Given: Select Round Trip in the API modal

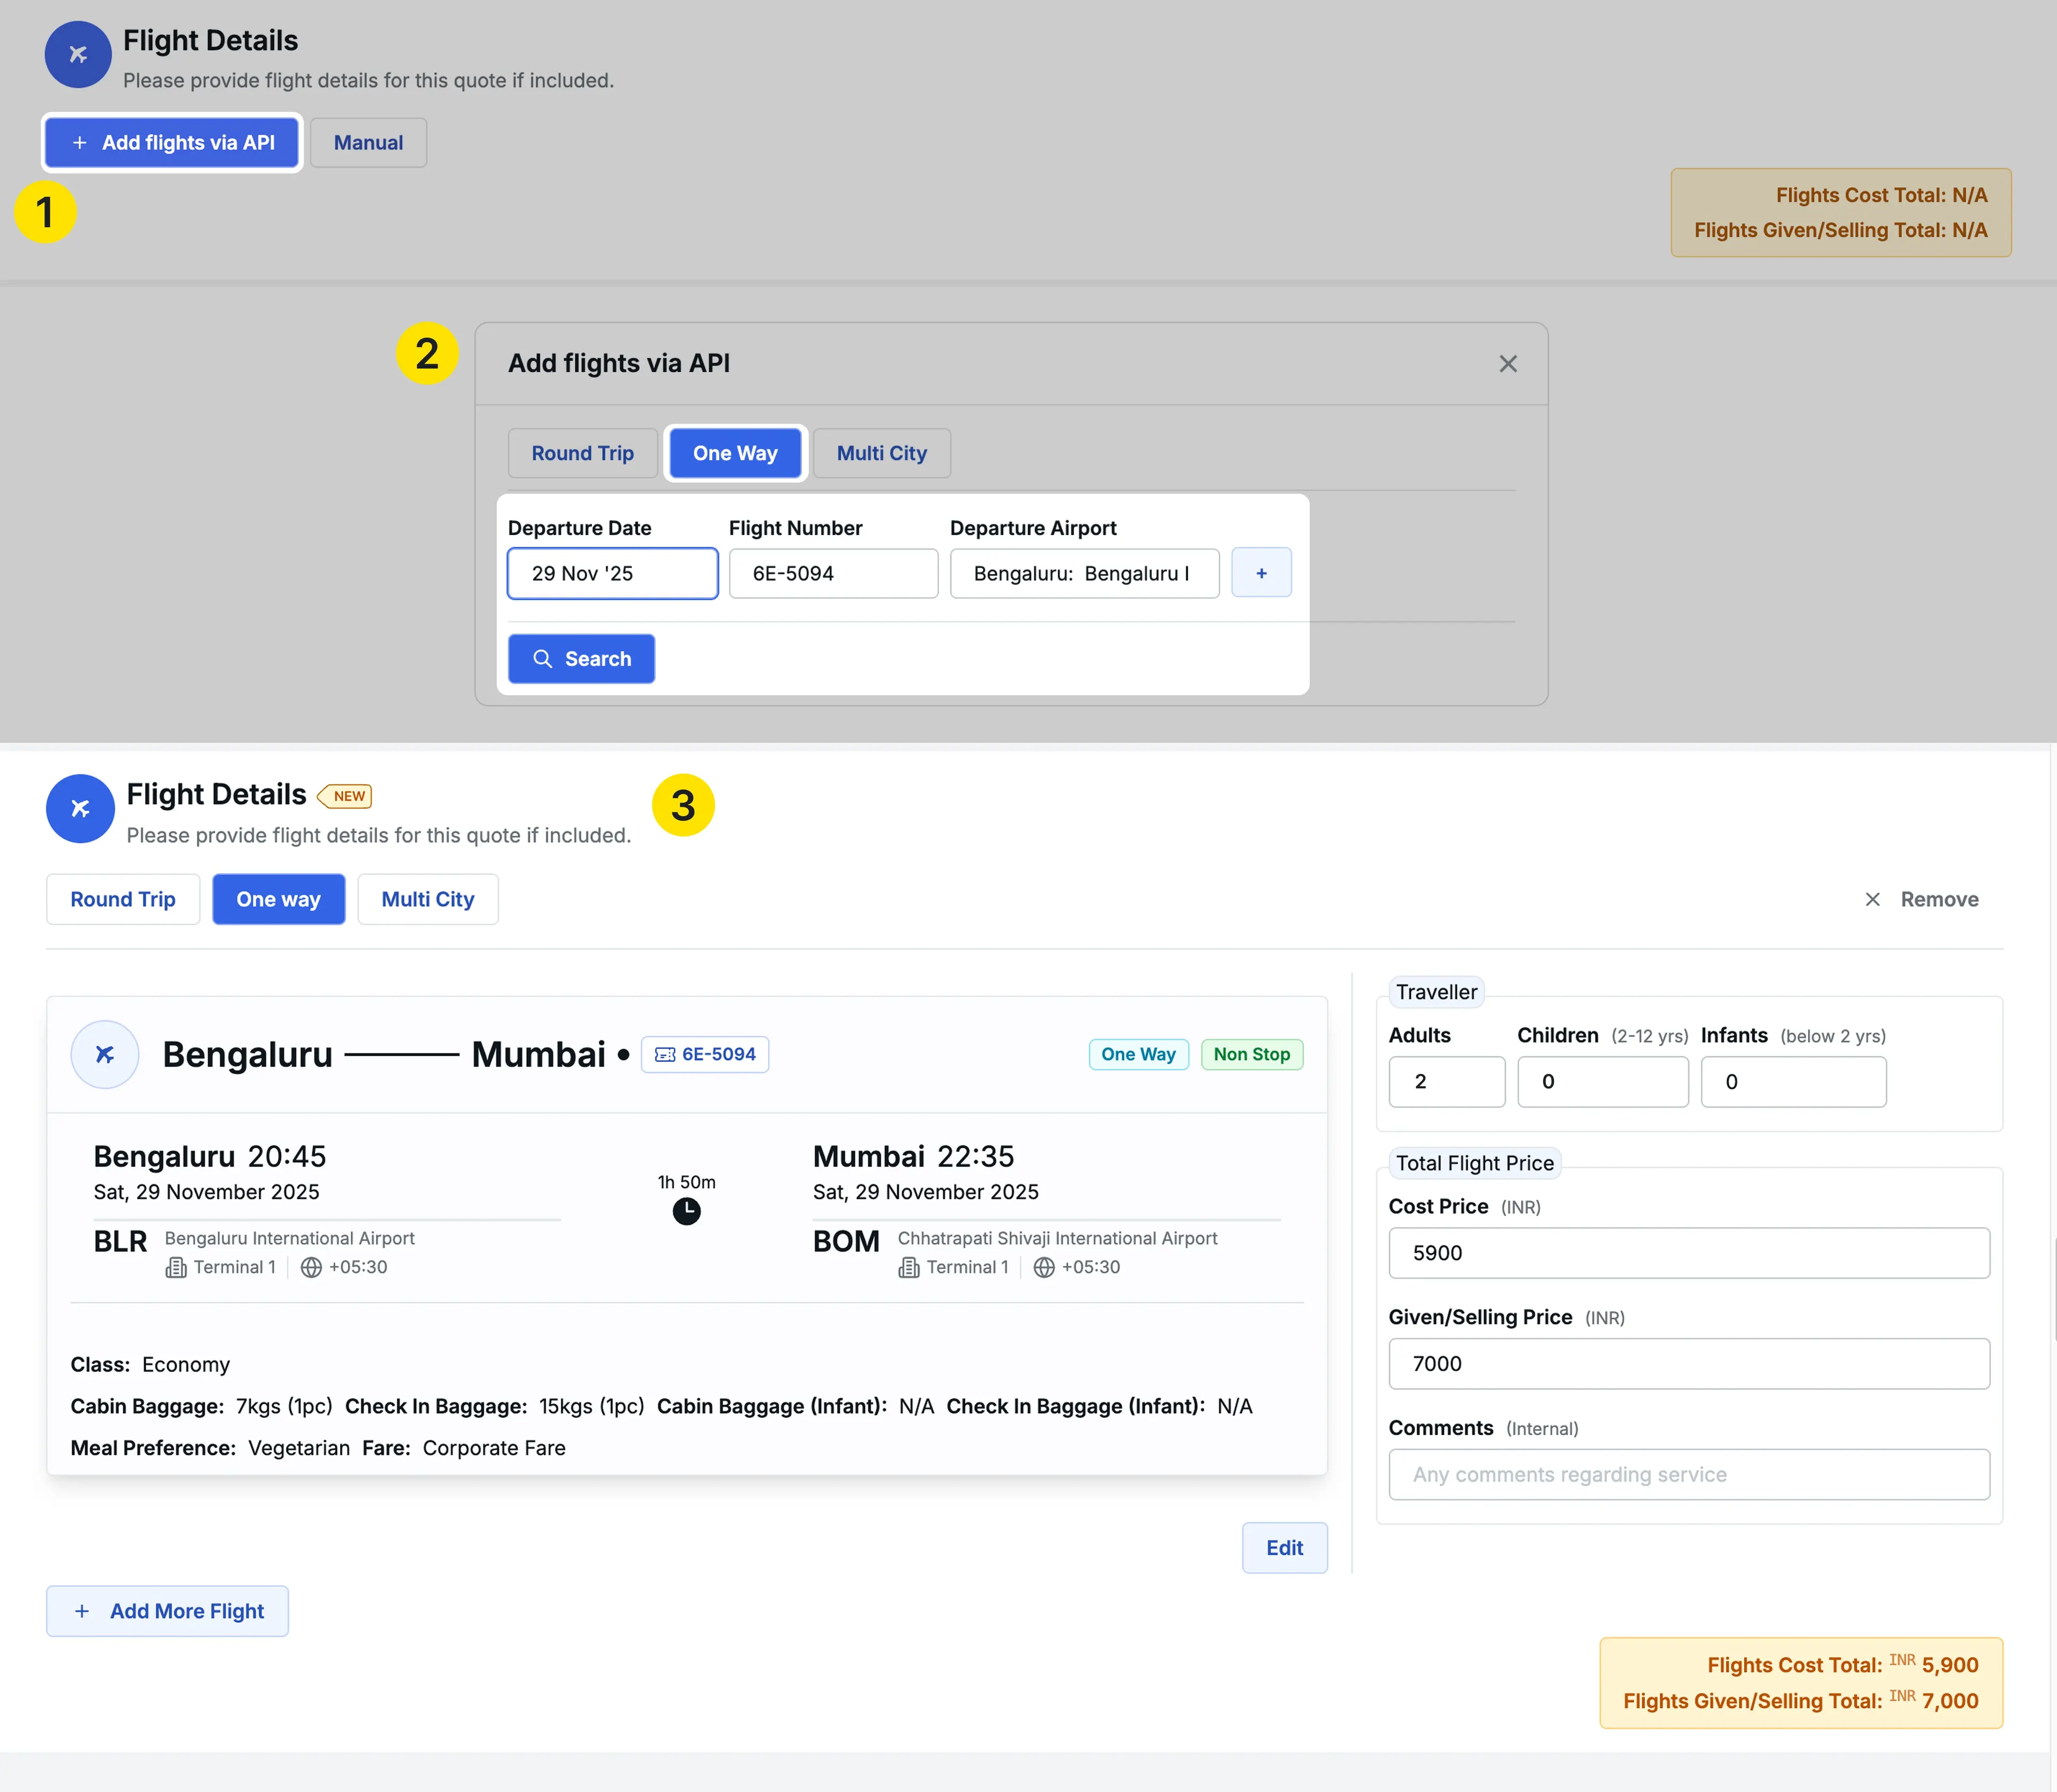Looking at the screenshot, I should (x=582, y=453).
